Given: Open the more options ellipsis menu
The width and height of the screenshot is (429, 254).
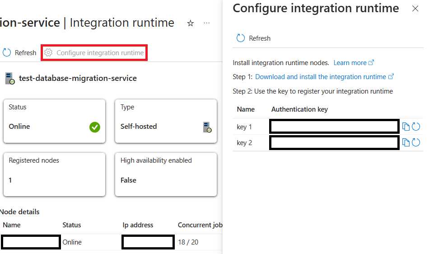Looking at the screenshot, I should pyautogui.click(x=206, y=23).
